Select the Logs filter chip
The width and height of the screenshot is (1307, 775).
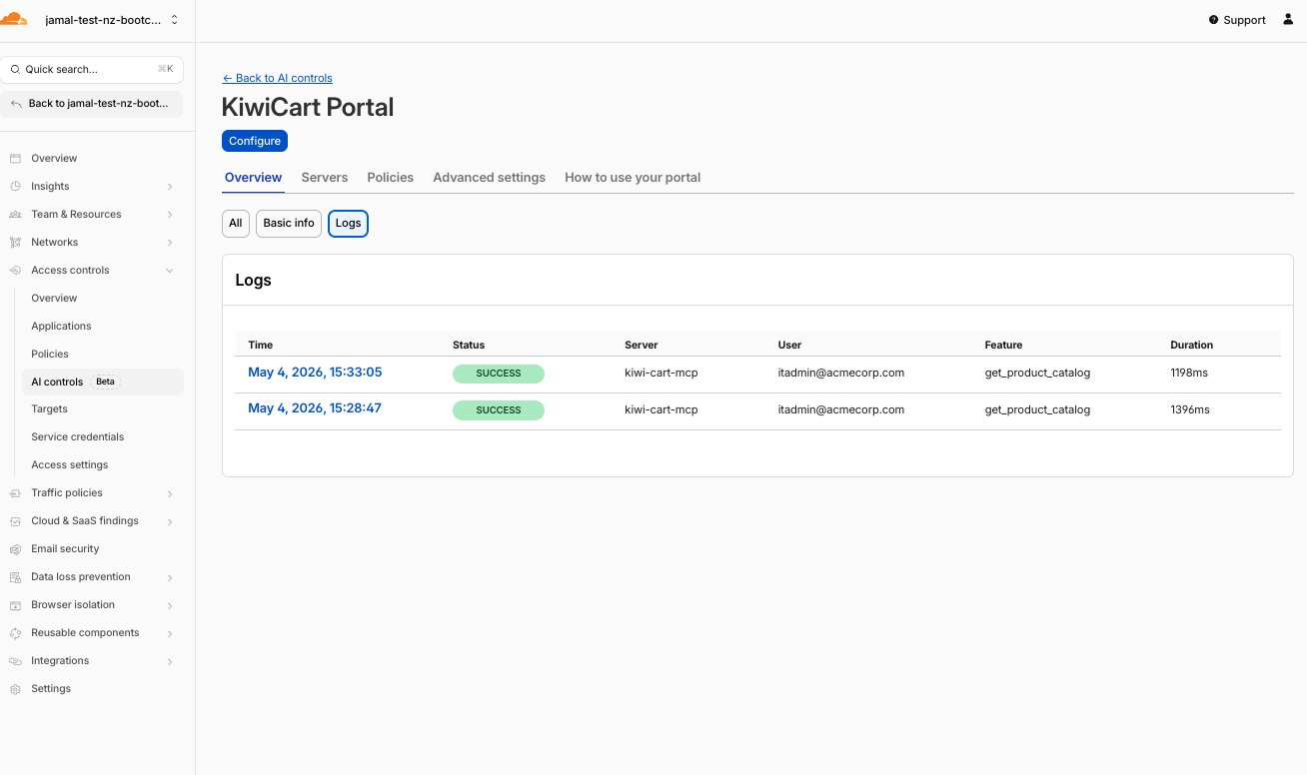pyautogui.click(x=348, y=224)
